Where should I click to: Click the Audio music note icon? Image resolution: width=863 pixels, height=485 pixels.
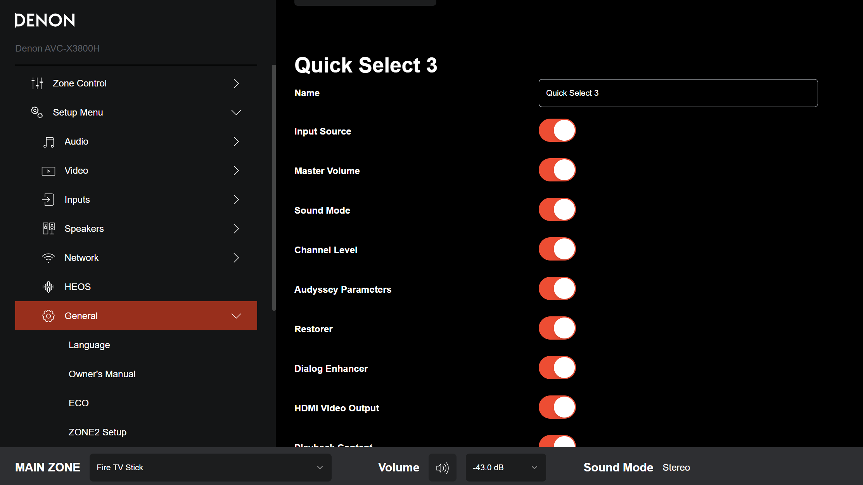point(48,142)
